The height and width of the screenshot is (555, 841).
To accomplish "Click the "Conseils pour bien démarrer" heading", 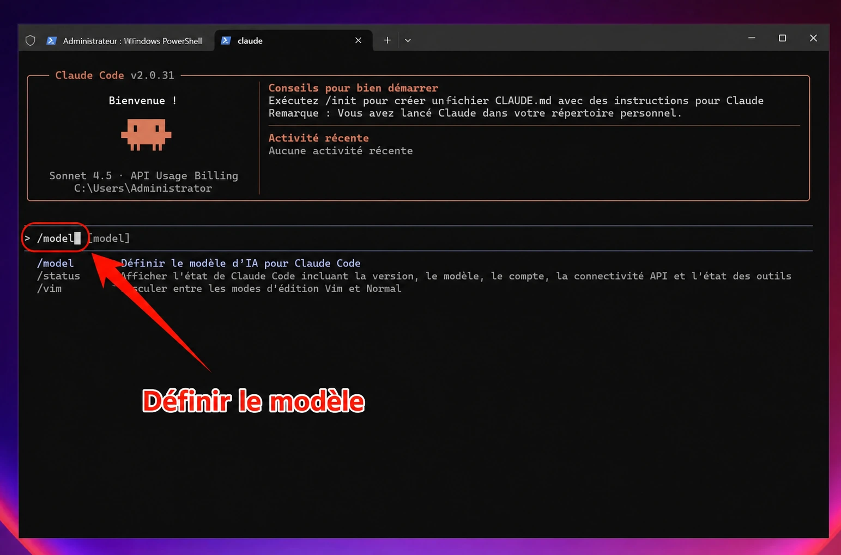I will click(353, 88).
